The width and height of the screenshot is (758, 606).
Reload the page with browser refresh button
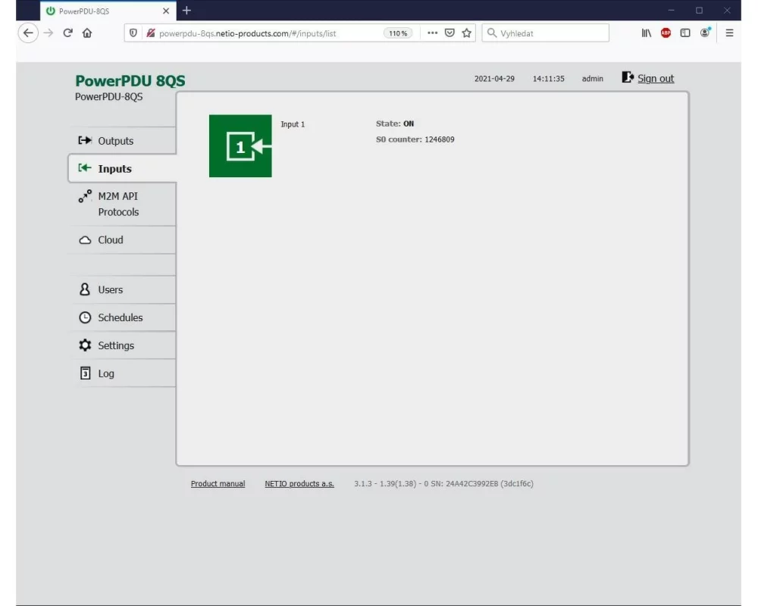click(x=67, y=33)
